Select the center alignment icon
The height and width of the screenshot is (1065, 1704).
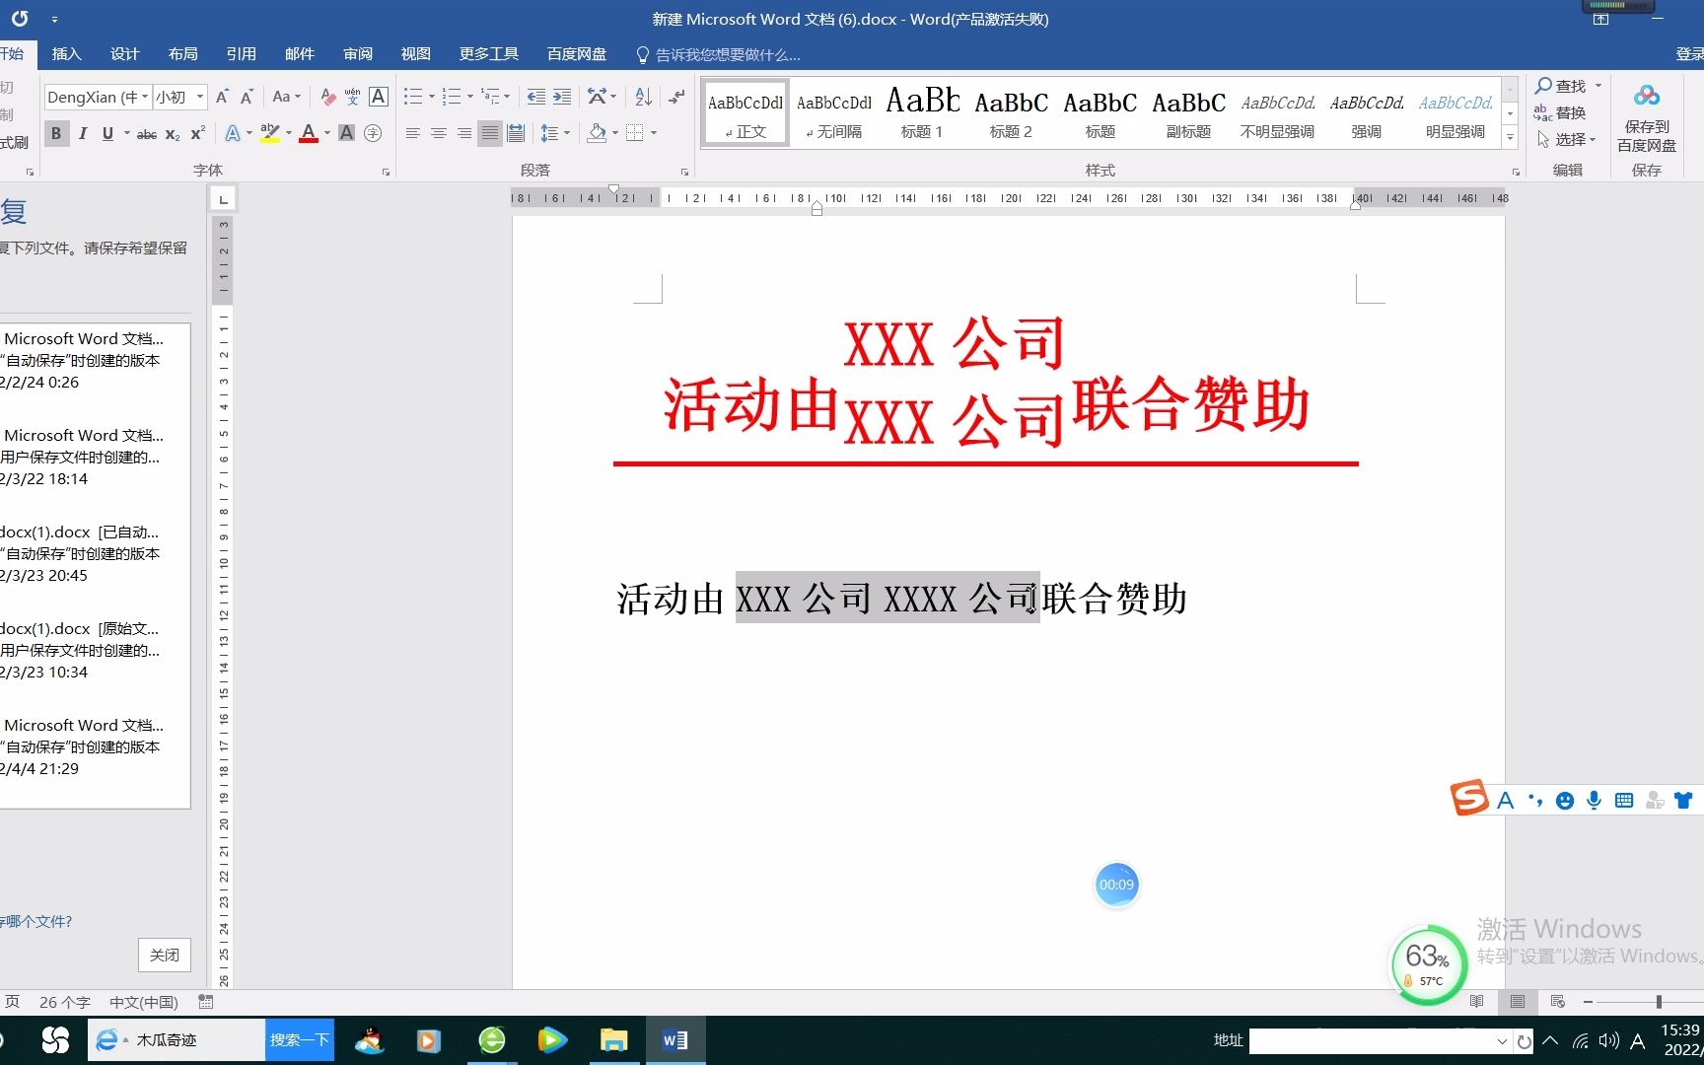tap(439, 133)
